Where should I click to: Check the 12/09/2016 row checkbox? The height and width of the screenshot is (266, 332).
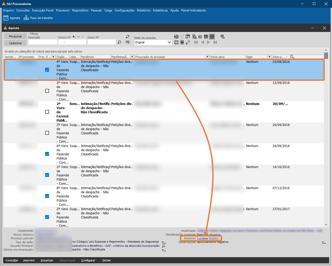(x=47, y=91)
